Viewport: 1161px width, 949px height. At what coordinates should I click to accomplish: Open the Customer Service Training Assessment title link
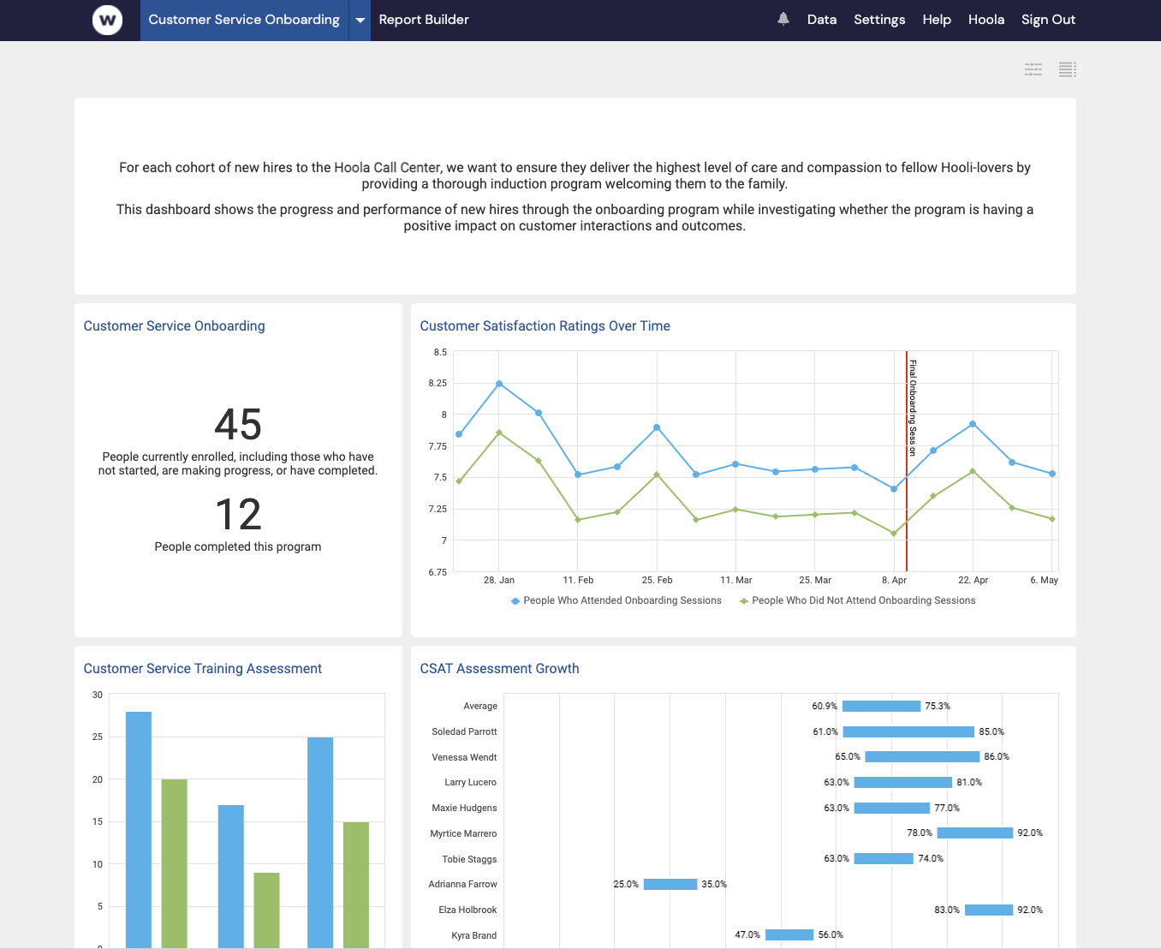[x=202, y=668]
